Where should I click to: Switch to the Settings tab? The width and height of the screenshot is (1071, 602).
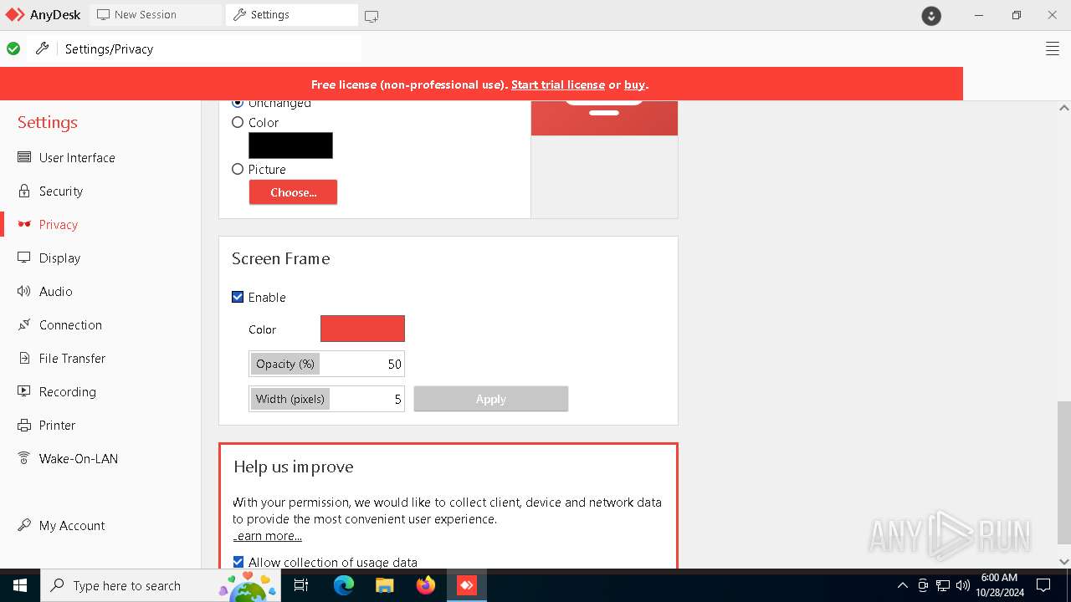click(x=291, y=15)
